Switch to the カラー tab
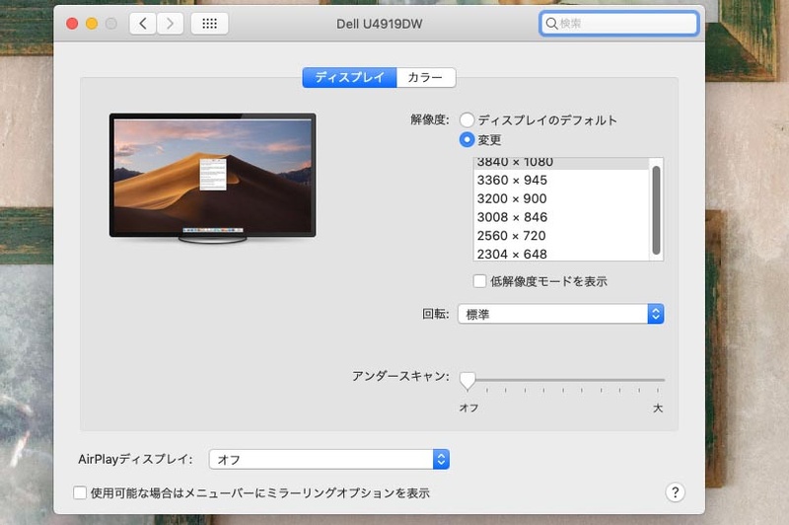 pos(426,78)
